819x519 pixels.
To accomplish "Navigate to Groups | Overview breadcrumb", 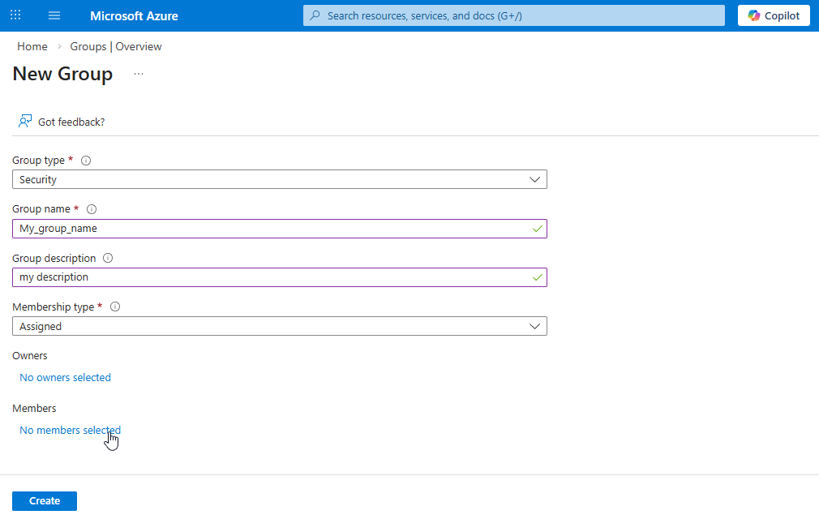I will click(x=116, y=47).
